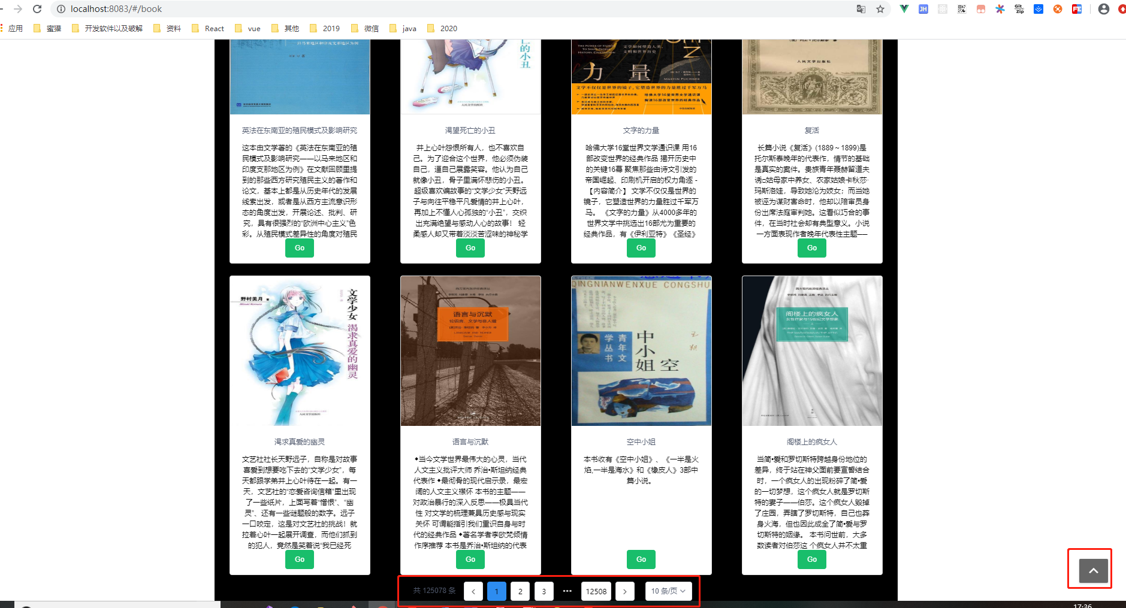Jump to last page 12508

pyautogui.click(x=596, y=591)
